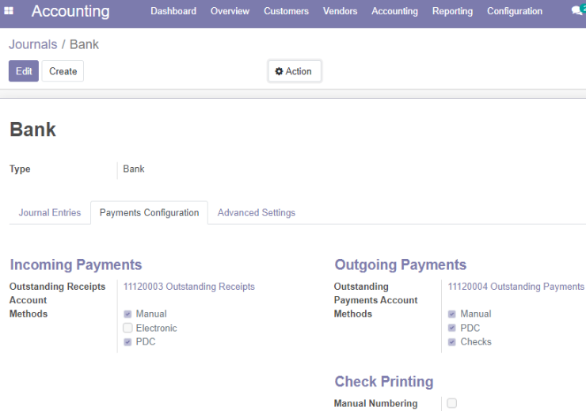The height and width of the screenshot is (411, 586).
Task: Open the conversations chat bubble icon
Action: coord(577,10)
